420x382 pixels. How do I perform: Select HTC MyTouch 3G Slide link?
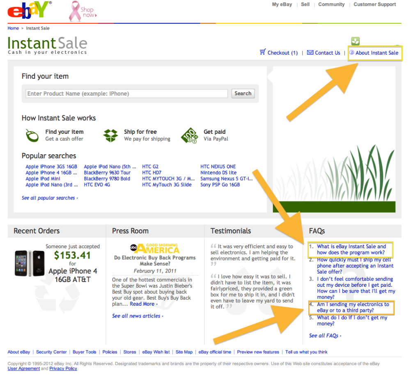click(167, 185)
